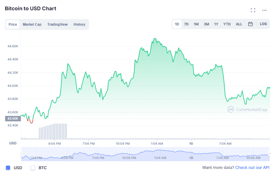This screenshot has width=279, height=178.
Task: Click the CoinMarketCap watermark logo
Action: 247,110
